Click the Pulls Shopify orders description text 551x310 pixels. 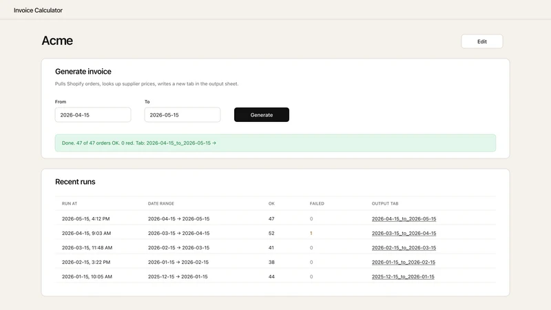point(147,83)
